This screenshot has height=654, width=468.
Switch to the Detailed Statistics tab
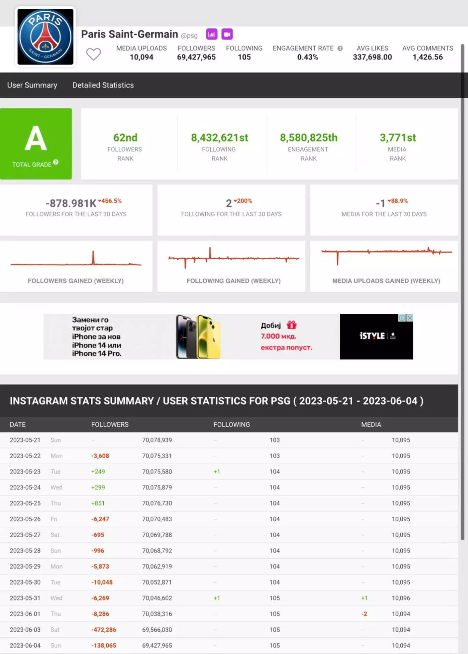(103, 85)
